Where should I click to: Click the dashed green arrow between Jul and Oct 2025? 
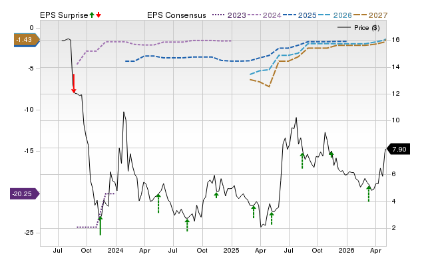(302, 161)
